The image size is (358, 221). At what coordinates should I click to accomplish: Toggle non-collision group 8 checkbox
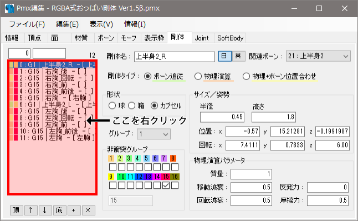coord(175,167)
